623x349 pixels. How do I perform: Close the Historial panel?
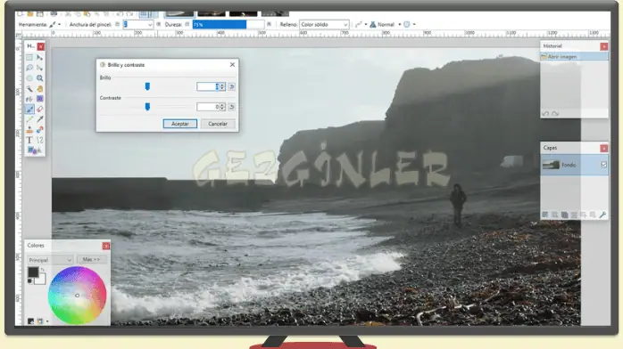[604, 46]
